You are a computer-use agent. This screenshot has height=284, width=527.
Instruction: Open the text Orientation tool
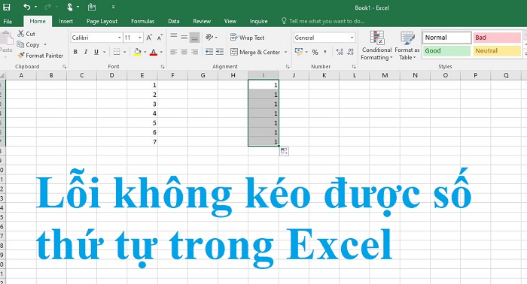pyautogui.click(x=209, y=37)
